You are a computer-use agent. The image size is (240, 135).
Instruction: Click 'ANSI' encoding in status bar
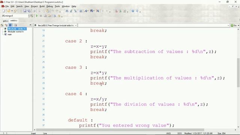click(x=168, y=133)
